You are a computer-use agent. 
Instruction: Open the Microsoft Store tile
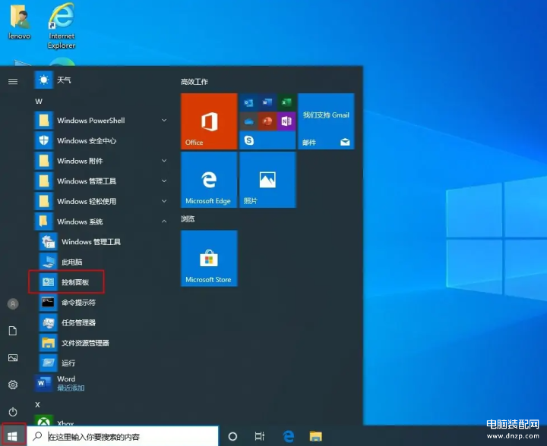pyautogui.click(x=209, y=259)
